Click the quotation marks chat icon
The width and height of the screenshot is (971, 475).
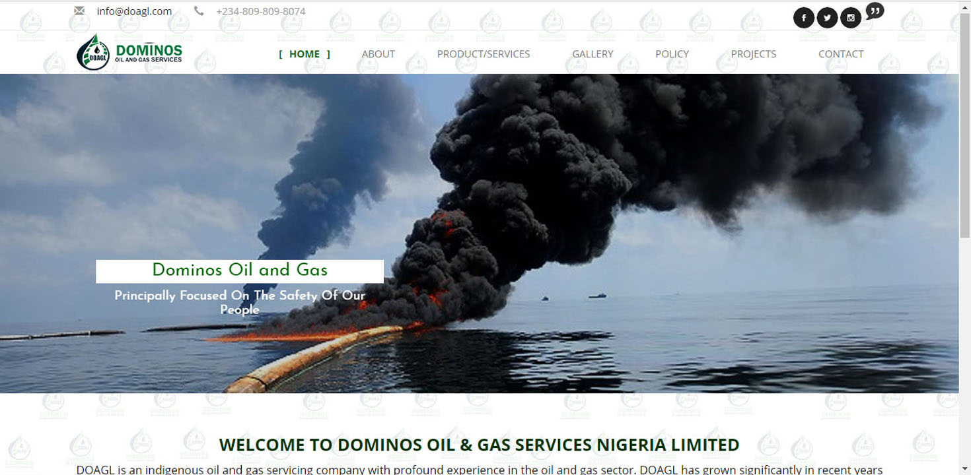875,11
